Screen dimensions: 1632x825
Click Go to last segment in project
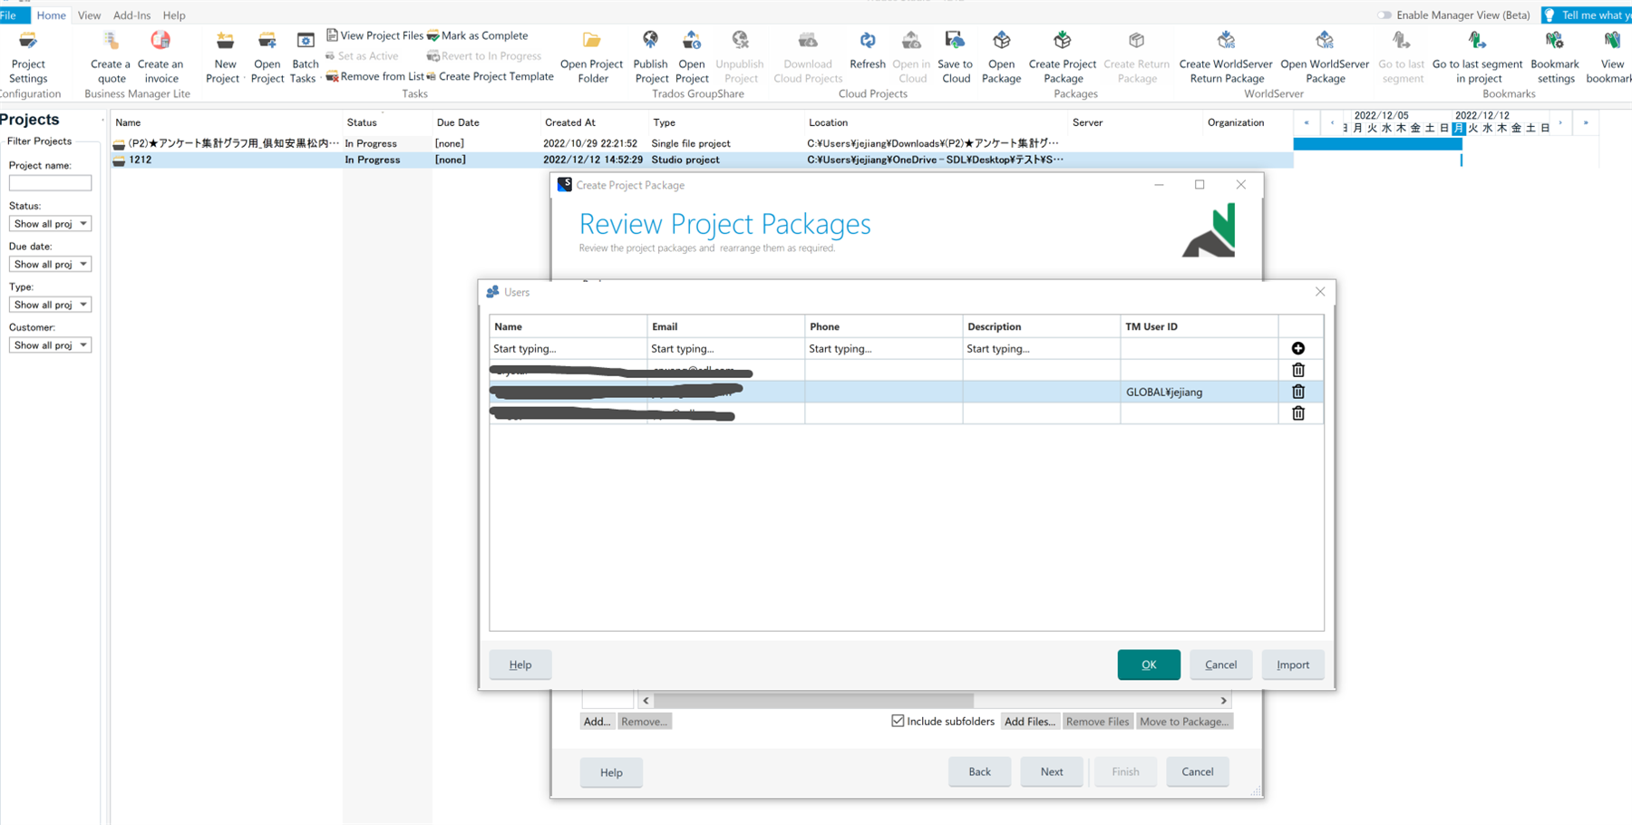tap(1478, 58)
